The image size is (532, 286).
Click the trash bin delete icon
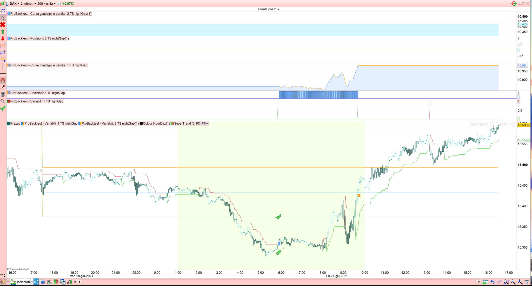(x=3, y=94)
